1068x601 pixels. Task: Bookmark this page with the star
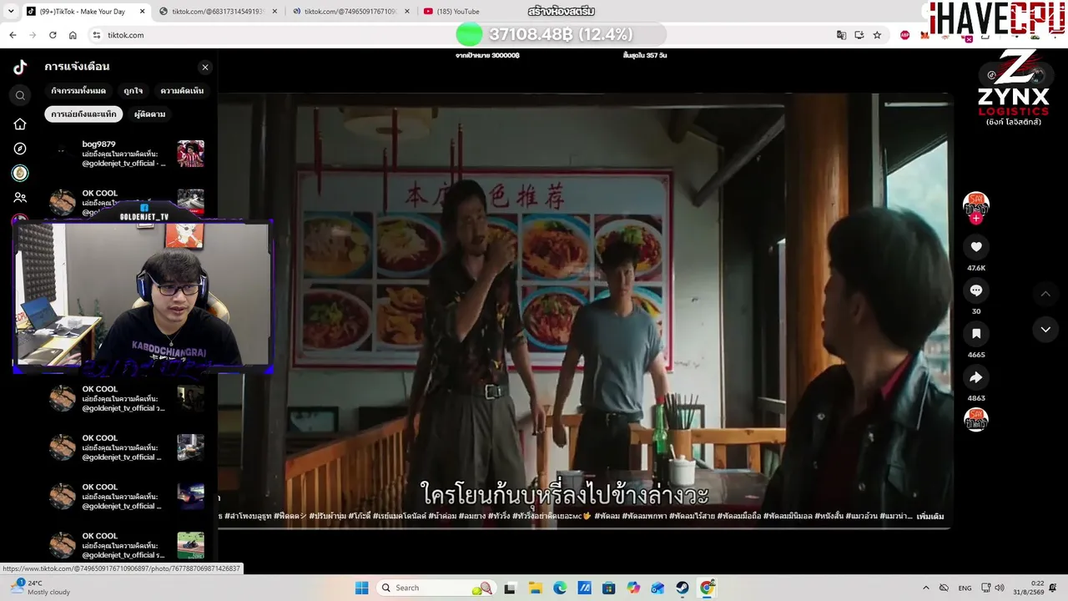[877, 35]
